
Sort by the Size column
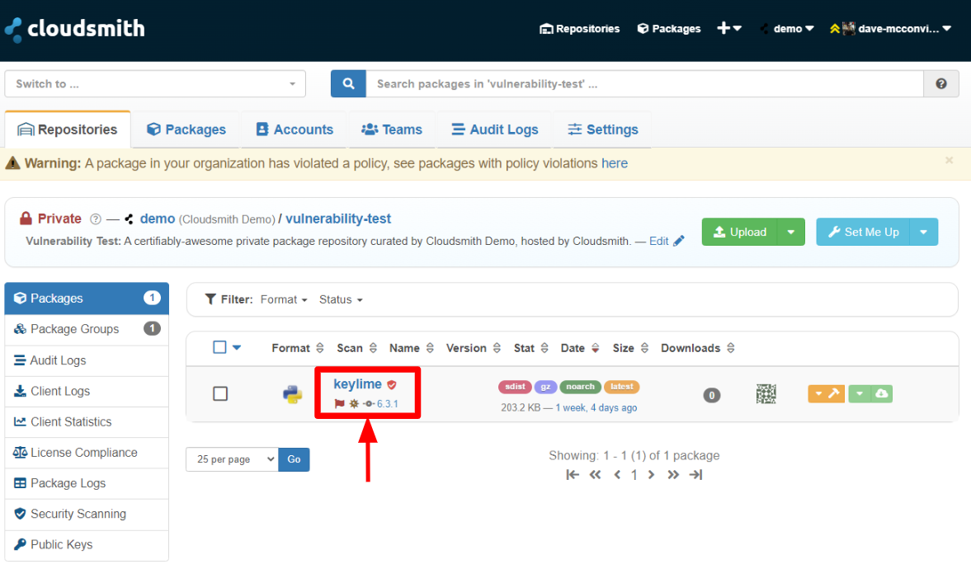630,348
